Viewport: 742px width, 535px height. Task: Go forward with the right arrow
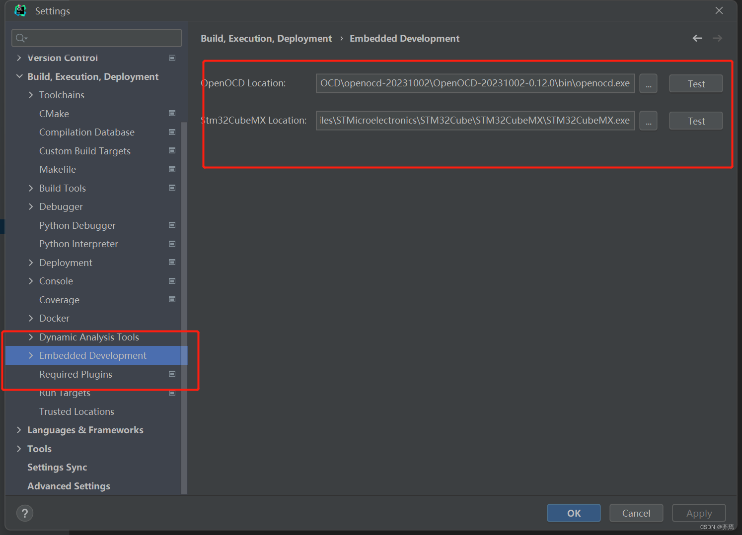(717, 38)
